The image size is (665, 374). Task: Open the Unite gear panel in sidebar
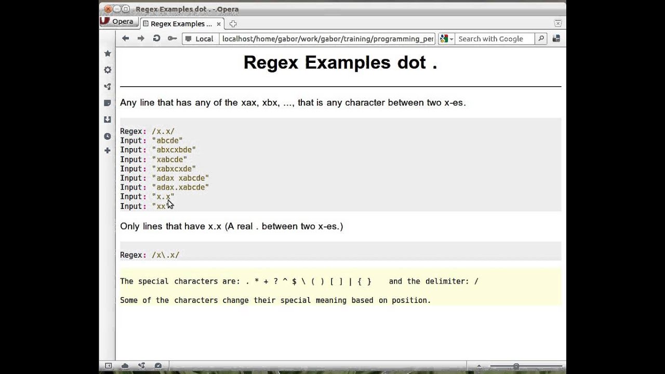click(x=108, y=70)
